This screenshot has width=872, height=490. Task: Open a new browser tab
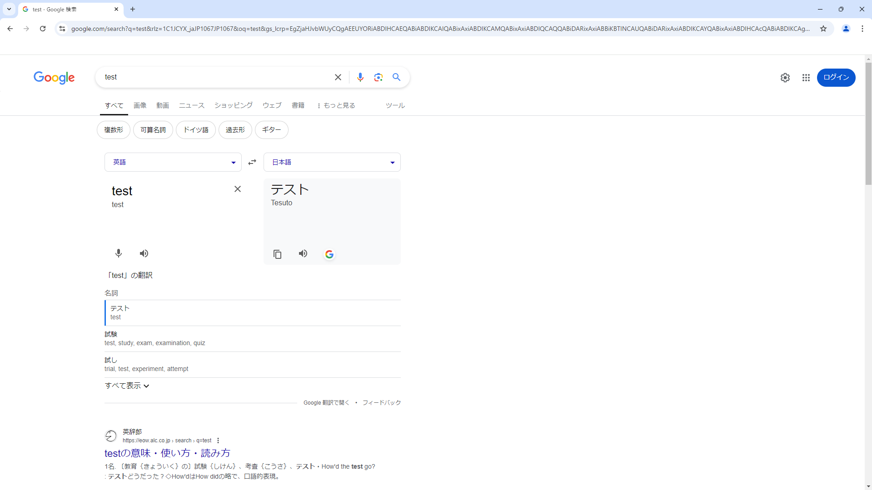pyautogui.click(x=133, y=9)
